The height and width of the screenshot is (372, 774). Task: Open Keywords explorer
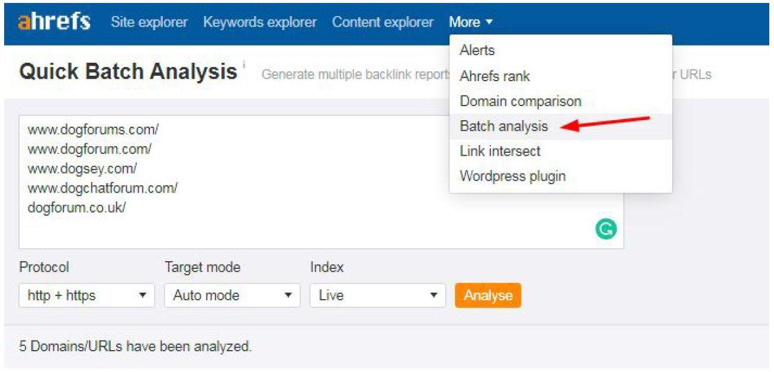259,23
